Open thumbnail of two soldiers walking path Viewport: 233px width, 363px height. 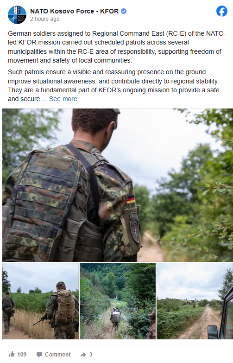(x=40, y=301)
